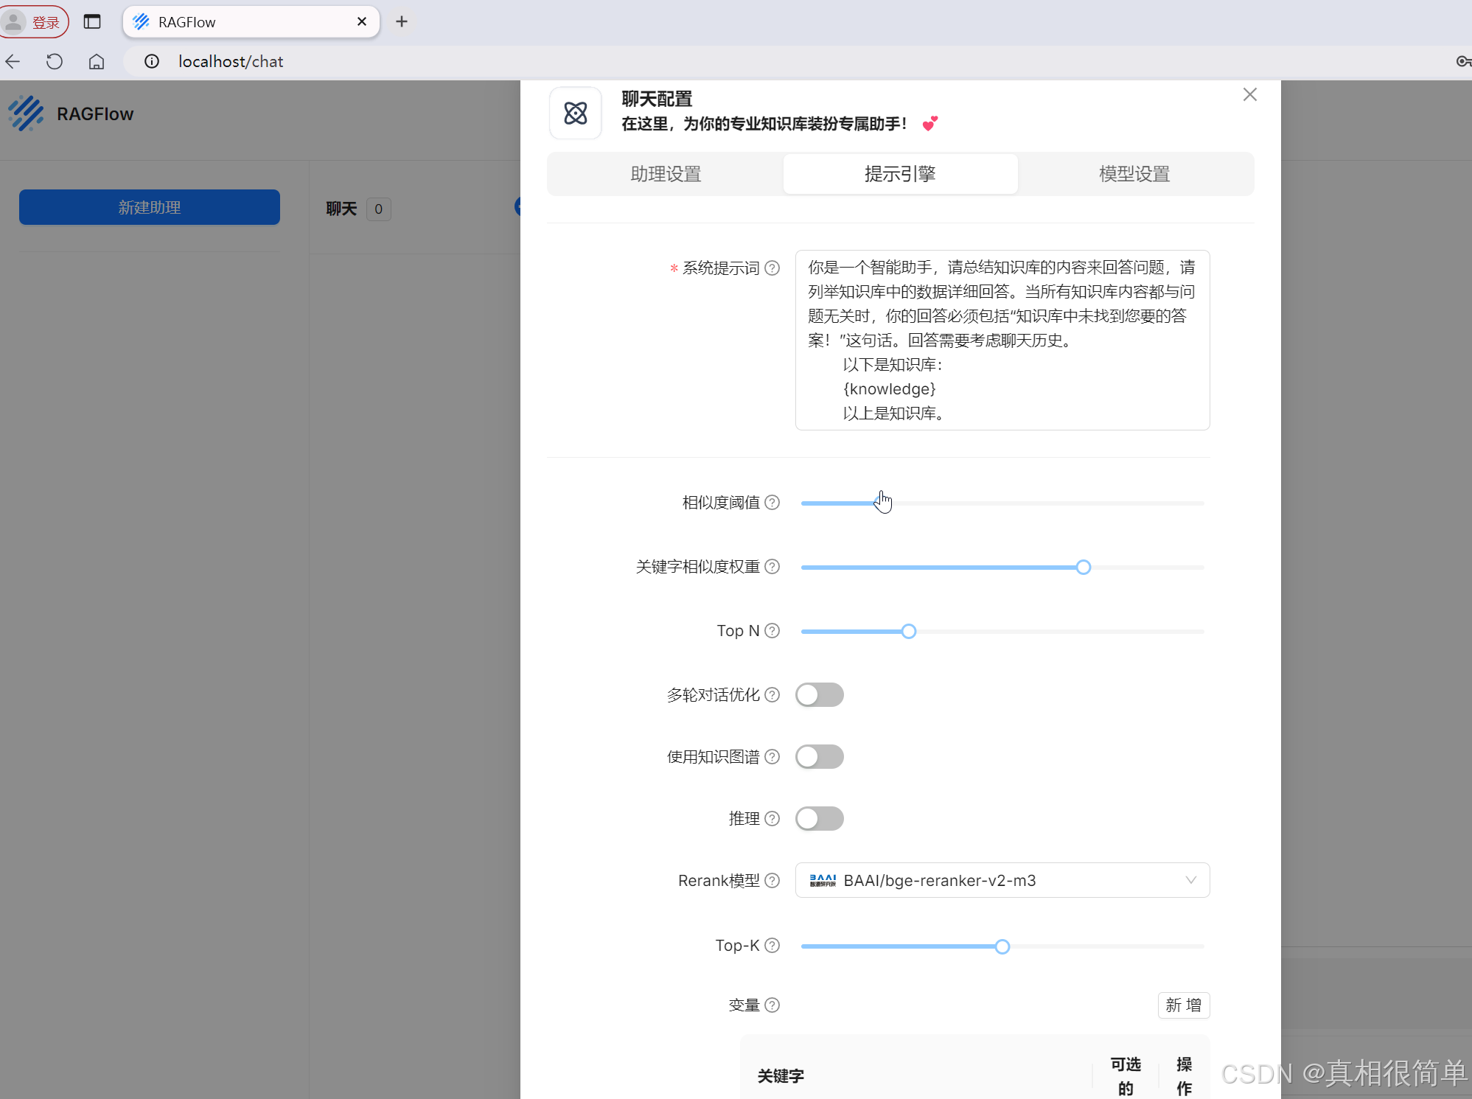Open the Rerank模型 dropdown
The height and width of the screenshot is (1099, 1472).
(1002, 881)
